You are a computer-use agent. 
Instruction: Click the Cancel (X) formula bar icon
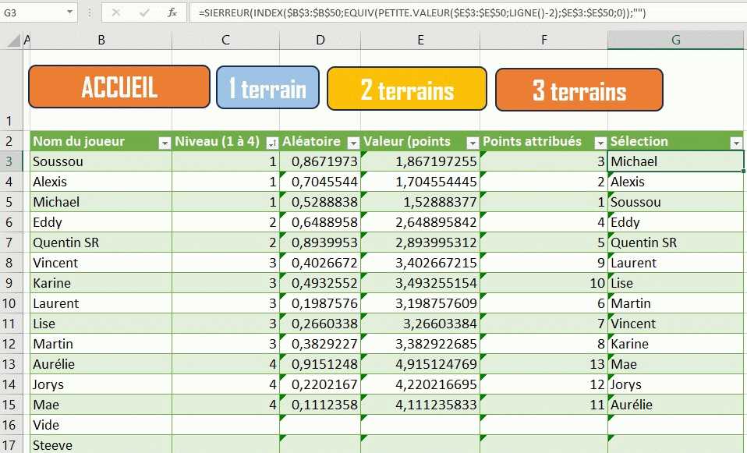point(115,13)
